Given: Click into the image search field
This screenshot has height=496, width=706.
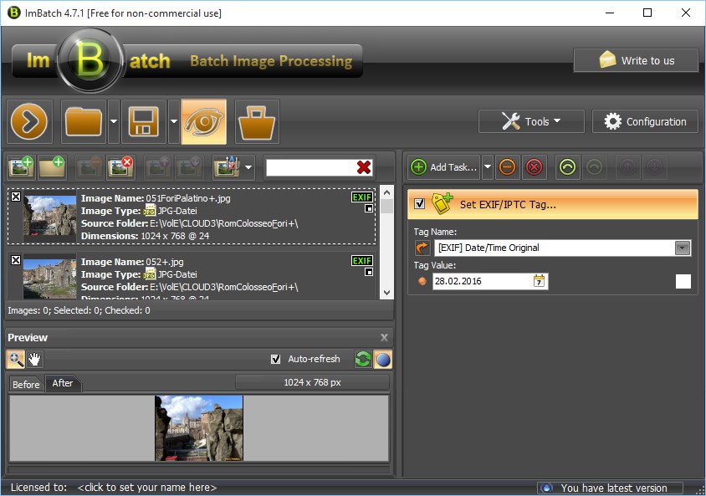Looking at the screenshot, I should 310,167.
